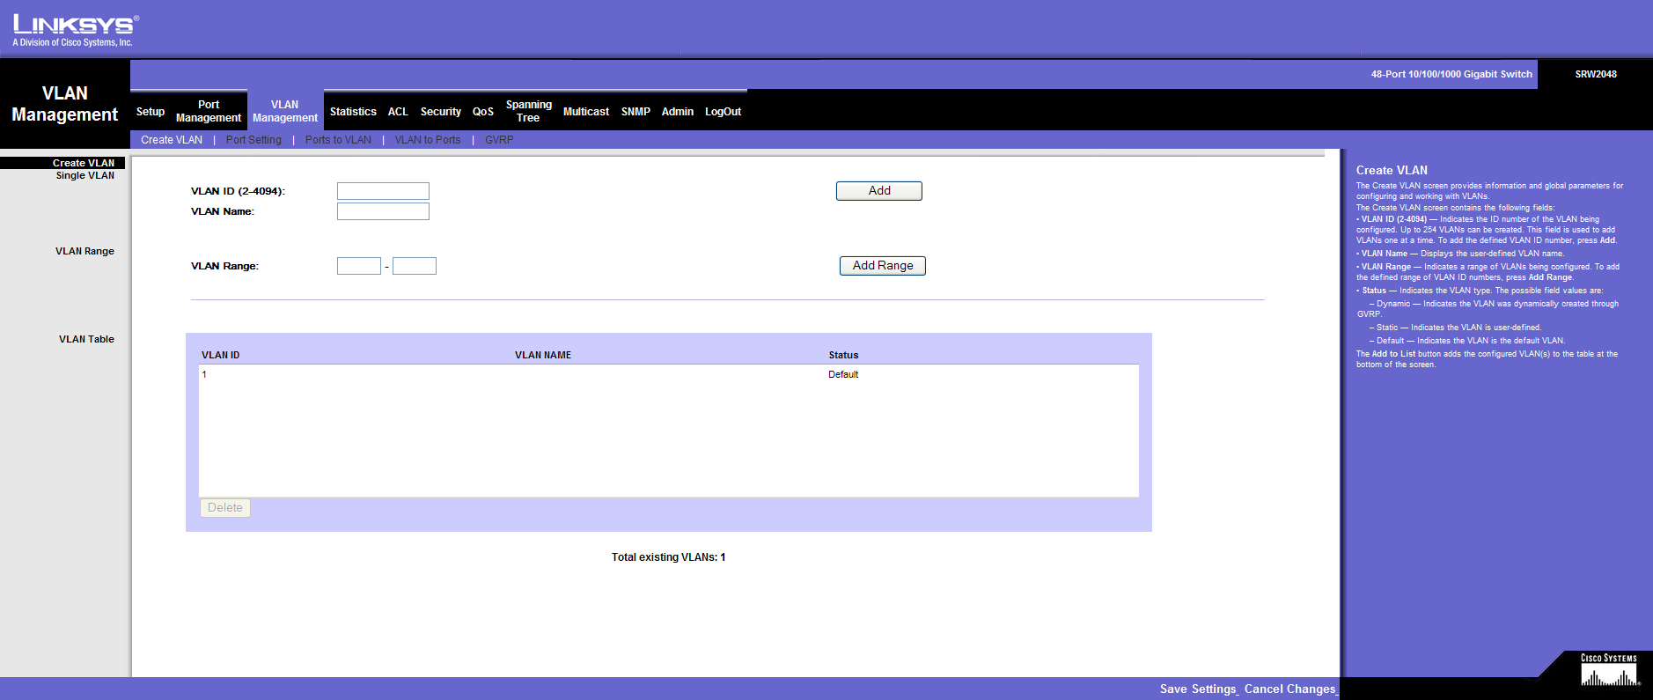1653x700 pixels.
Task: Focus the VLAN Name text box
Action: point(383,211)
